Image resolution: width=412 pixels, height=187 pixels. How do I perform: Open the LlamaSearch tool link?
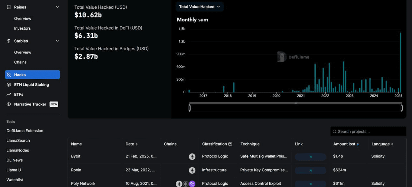[18, 141]
